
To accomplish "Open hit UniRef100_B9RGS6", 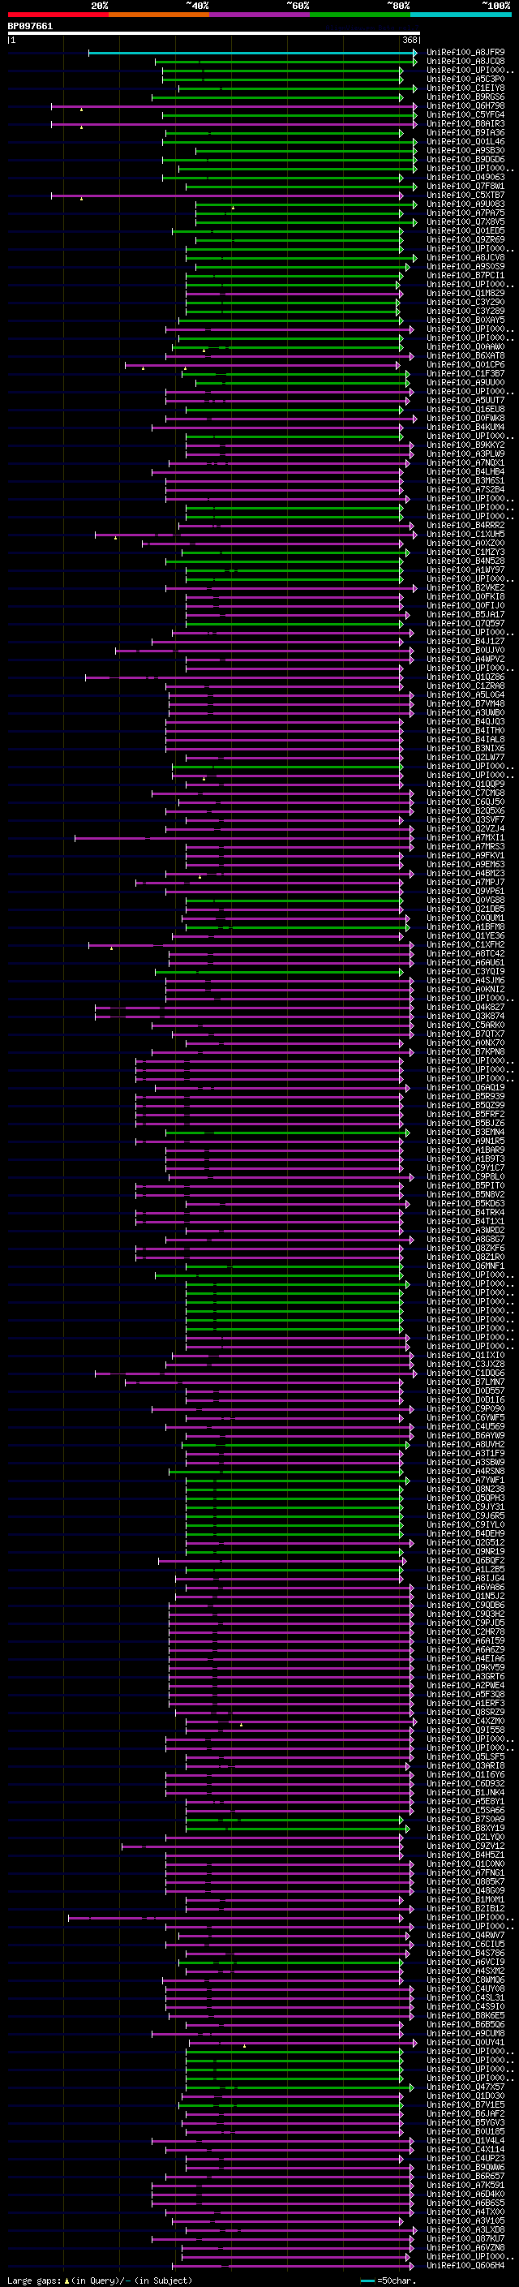I will pyautogui.click(x=465, y=97).
